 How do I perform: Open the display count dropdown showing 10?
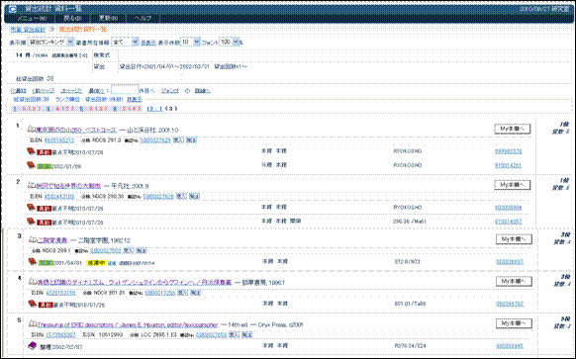190,43
